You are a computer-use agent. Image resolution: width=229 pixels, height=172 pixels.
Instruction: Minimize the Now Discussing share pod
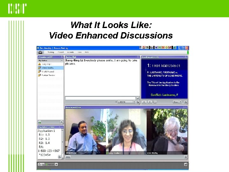click(x=184, y=57)
